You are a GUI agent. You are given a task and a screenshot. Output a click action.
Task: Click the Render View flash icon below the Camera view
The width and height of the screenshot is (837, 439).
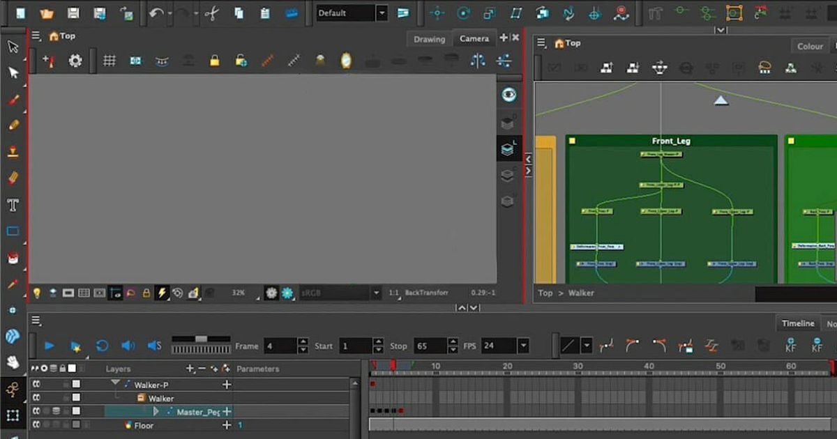click(161, 293)
